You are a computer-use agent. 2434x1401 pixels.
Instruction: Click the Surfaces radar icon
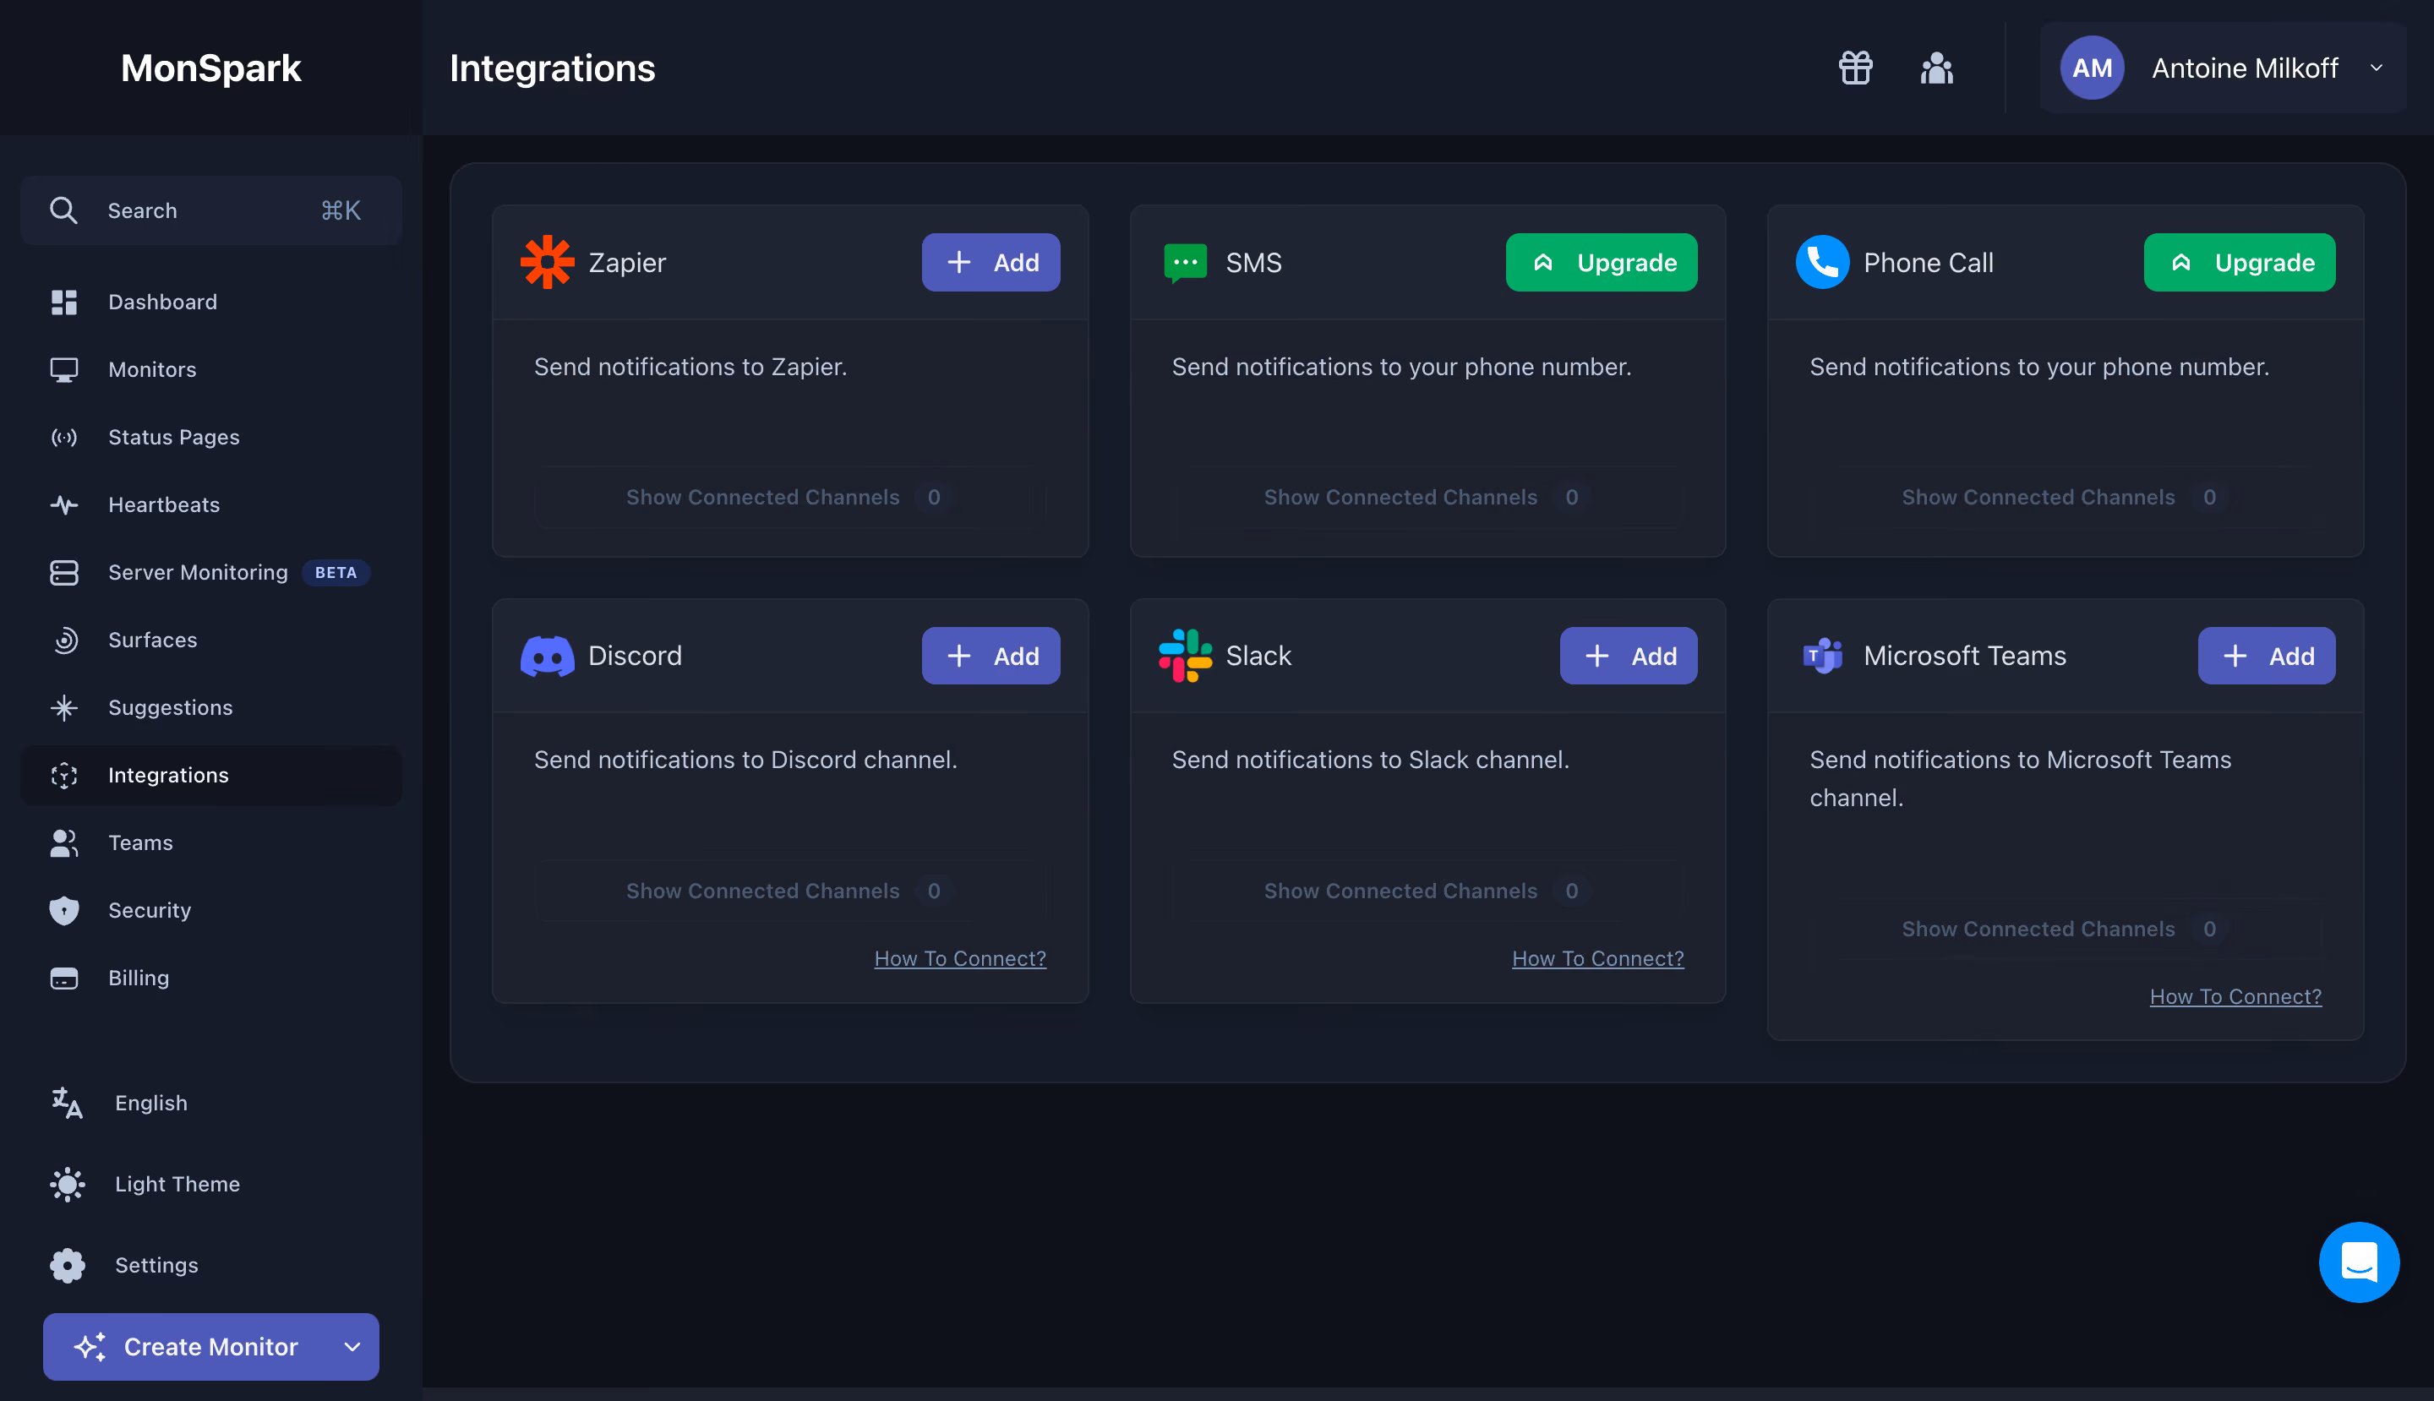[63, 640]
